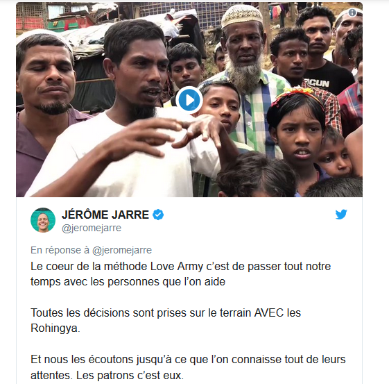
Task: Click the Twitter bird logo
Action: coord(341,215)
